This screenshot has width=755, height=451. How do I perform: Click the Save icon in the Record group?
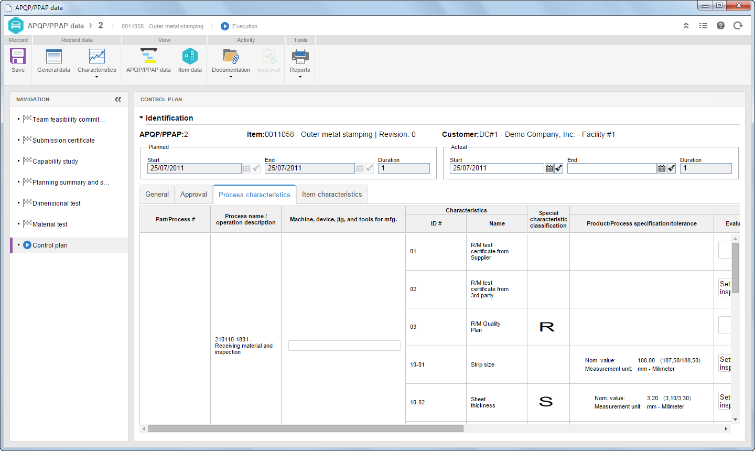tap(18, 56)
